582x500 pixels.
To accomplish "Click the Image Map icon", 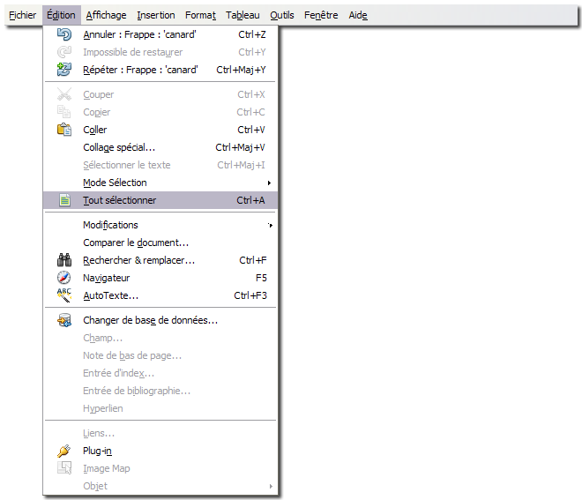I will coord(64,468).
